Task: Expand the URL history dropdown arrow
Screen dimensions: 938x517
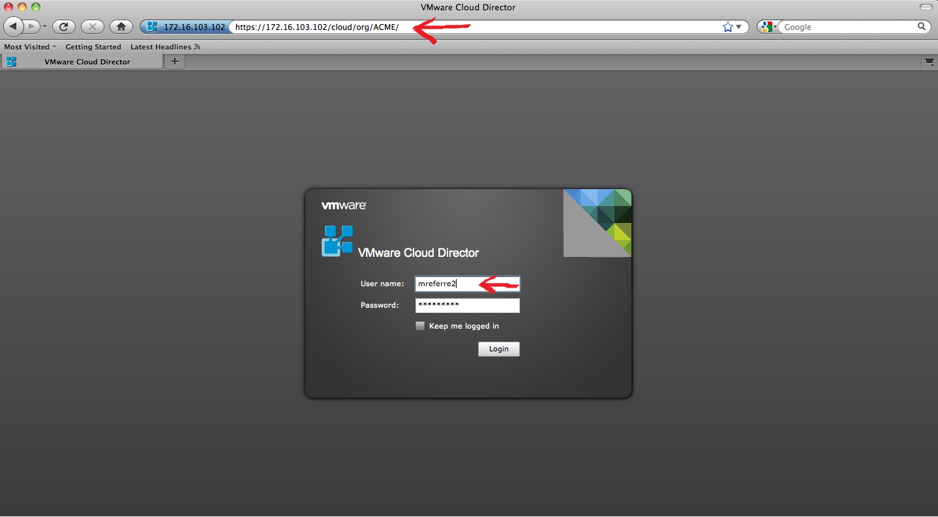Action: [x=740, y=27]
